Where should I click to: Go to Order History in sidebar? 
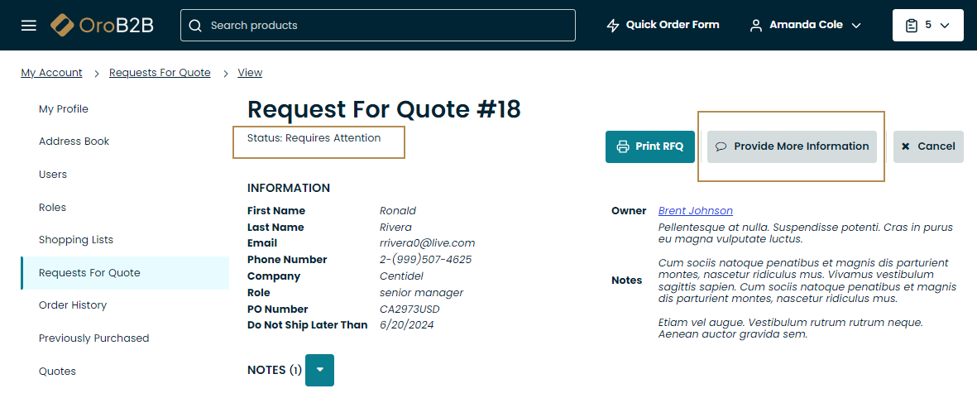73,305
